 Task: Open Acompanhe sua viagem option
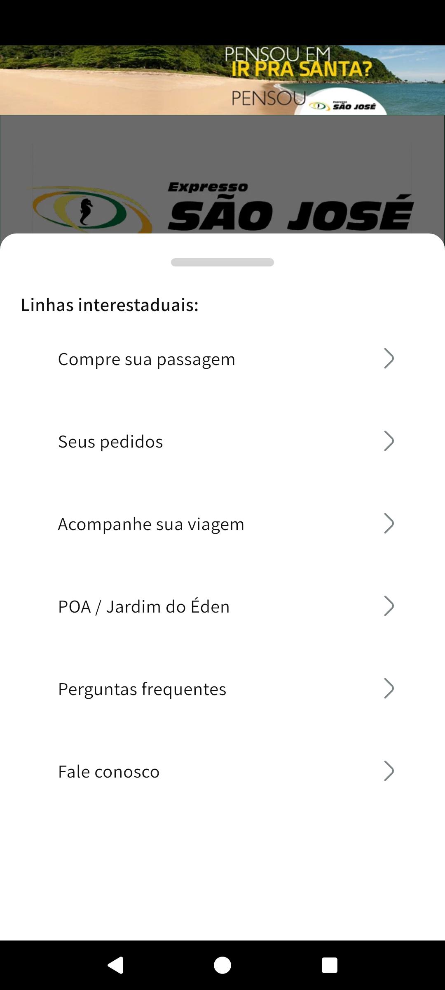(151, 524)
